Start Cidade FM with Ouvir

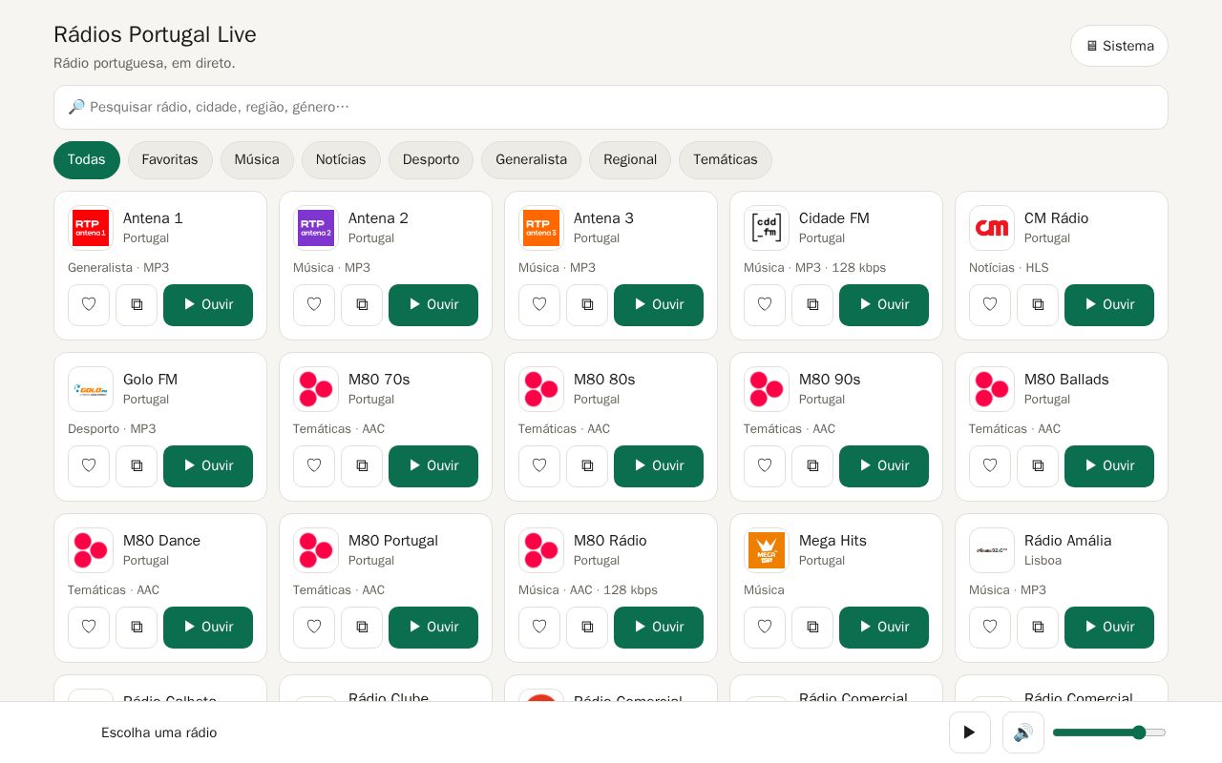(884, 305)
